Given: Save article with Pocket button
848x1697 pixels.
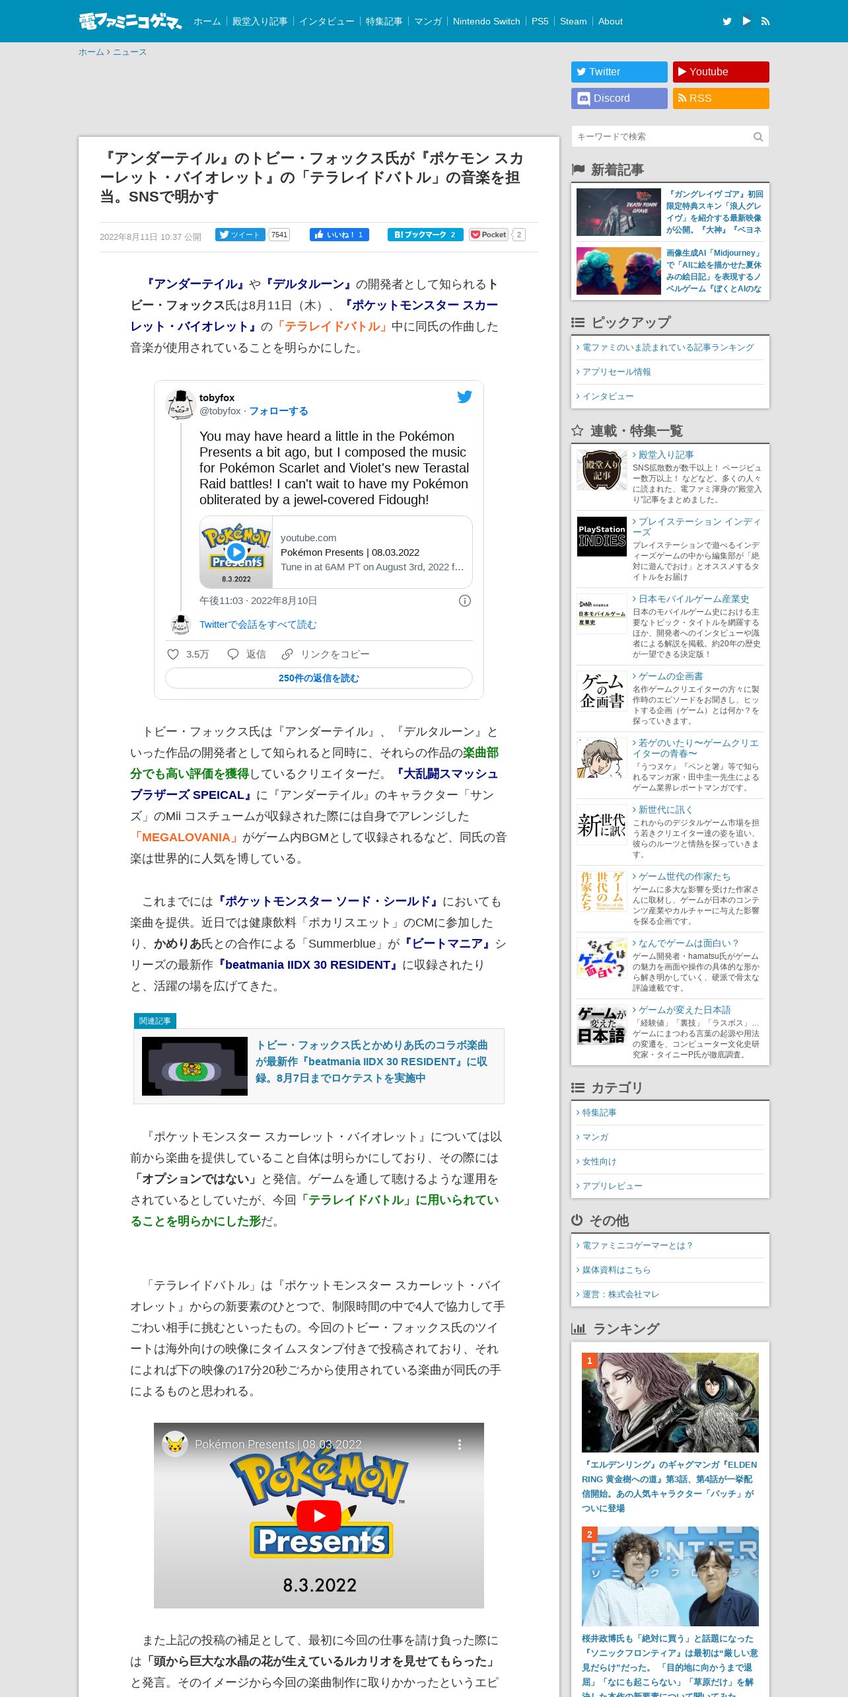Looking at the screenshot, I should point(489,235).
